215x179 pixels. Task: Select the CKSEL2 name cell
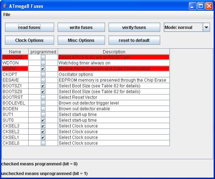(15, 132)
